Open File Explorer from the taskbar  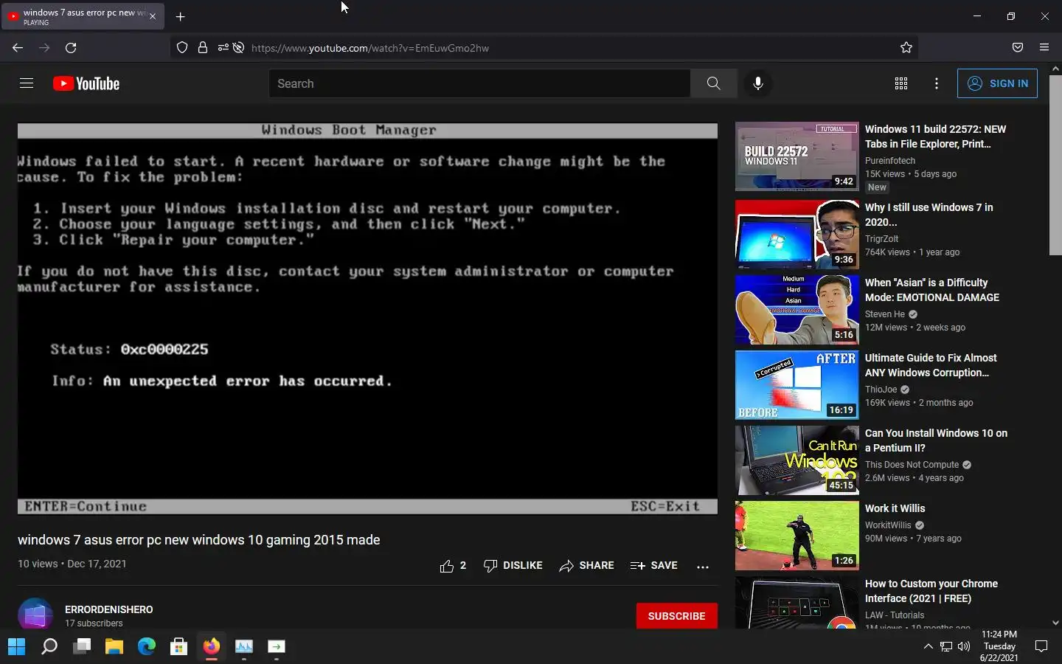coord(114,647)
